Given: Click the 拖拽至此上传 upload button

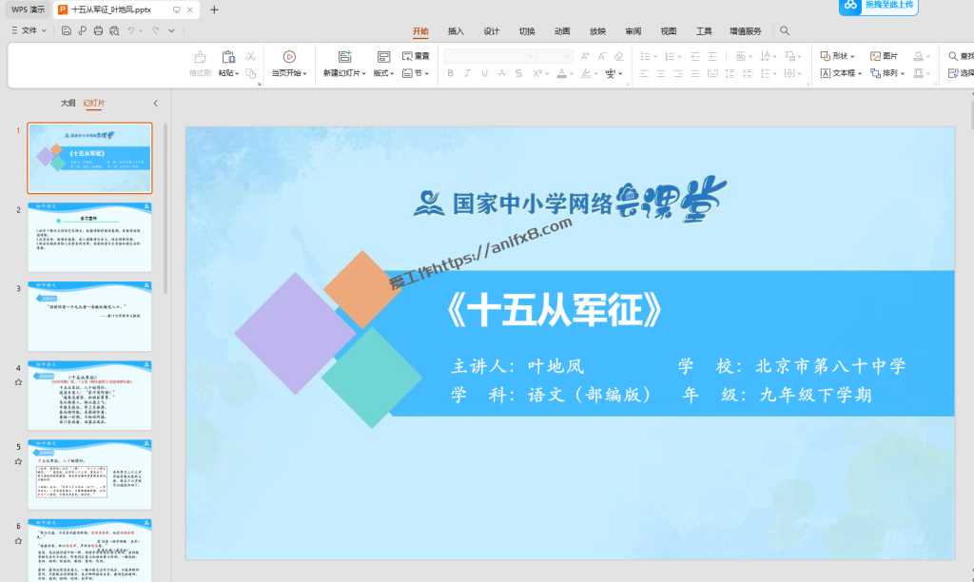Looking at the screenshot, I should coord(879,6).
